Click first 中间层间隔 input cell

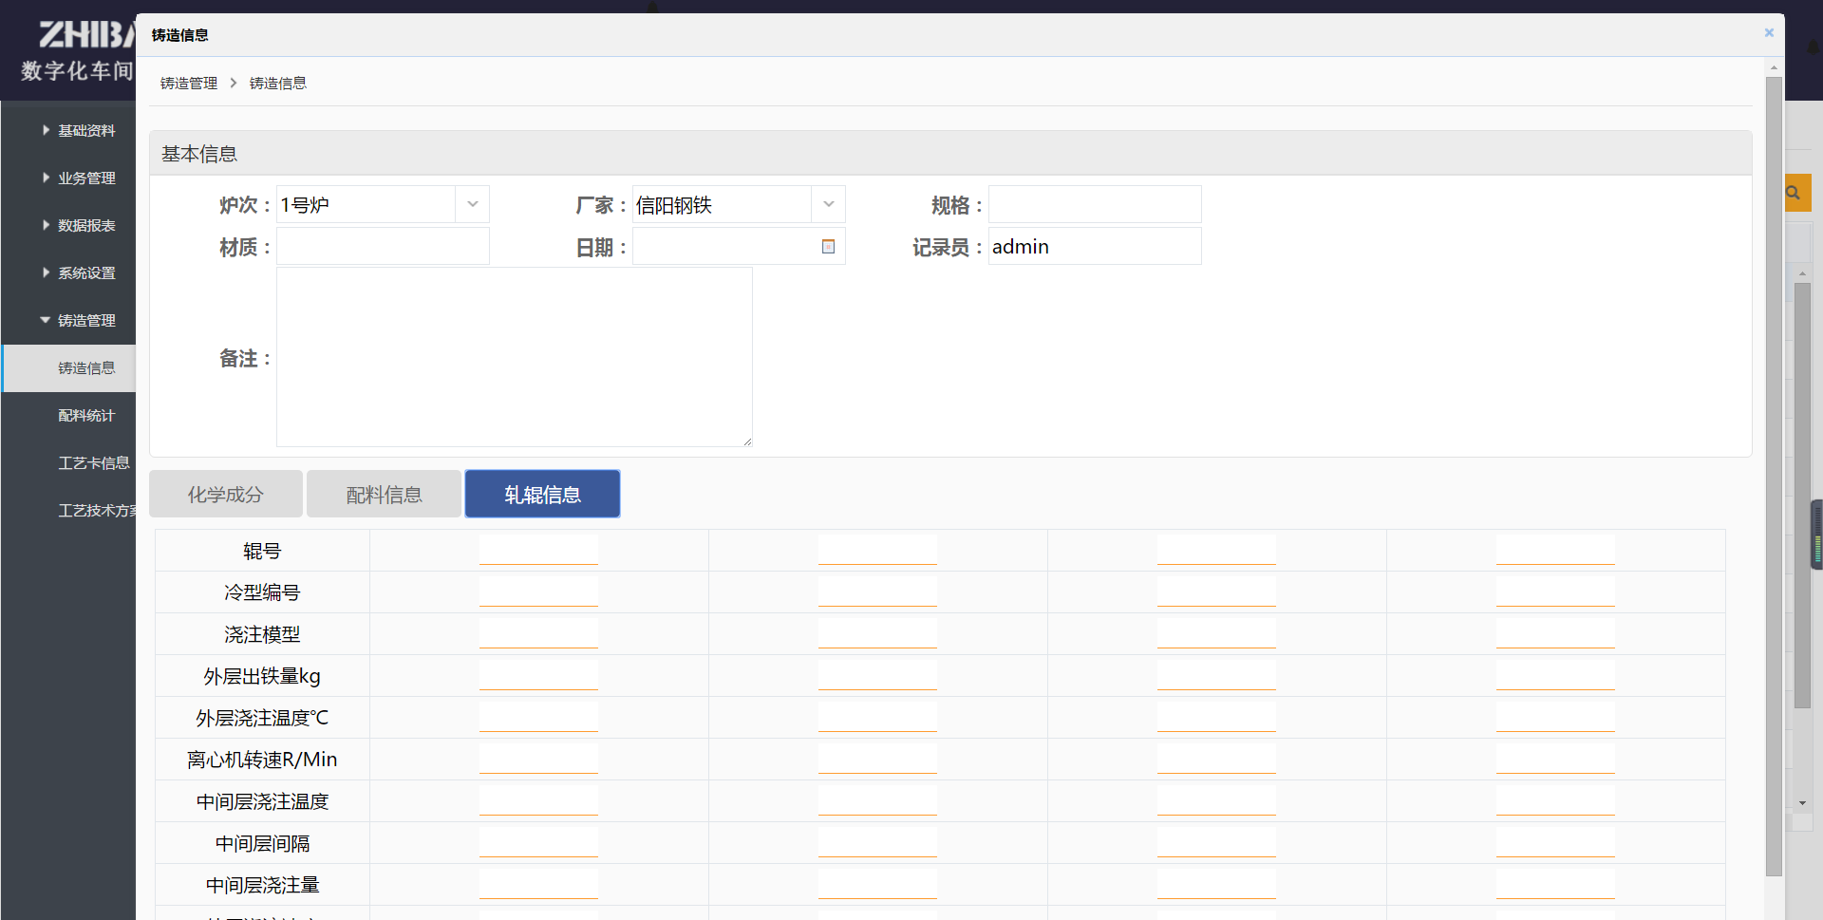tap(538, 842)
